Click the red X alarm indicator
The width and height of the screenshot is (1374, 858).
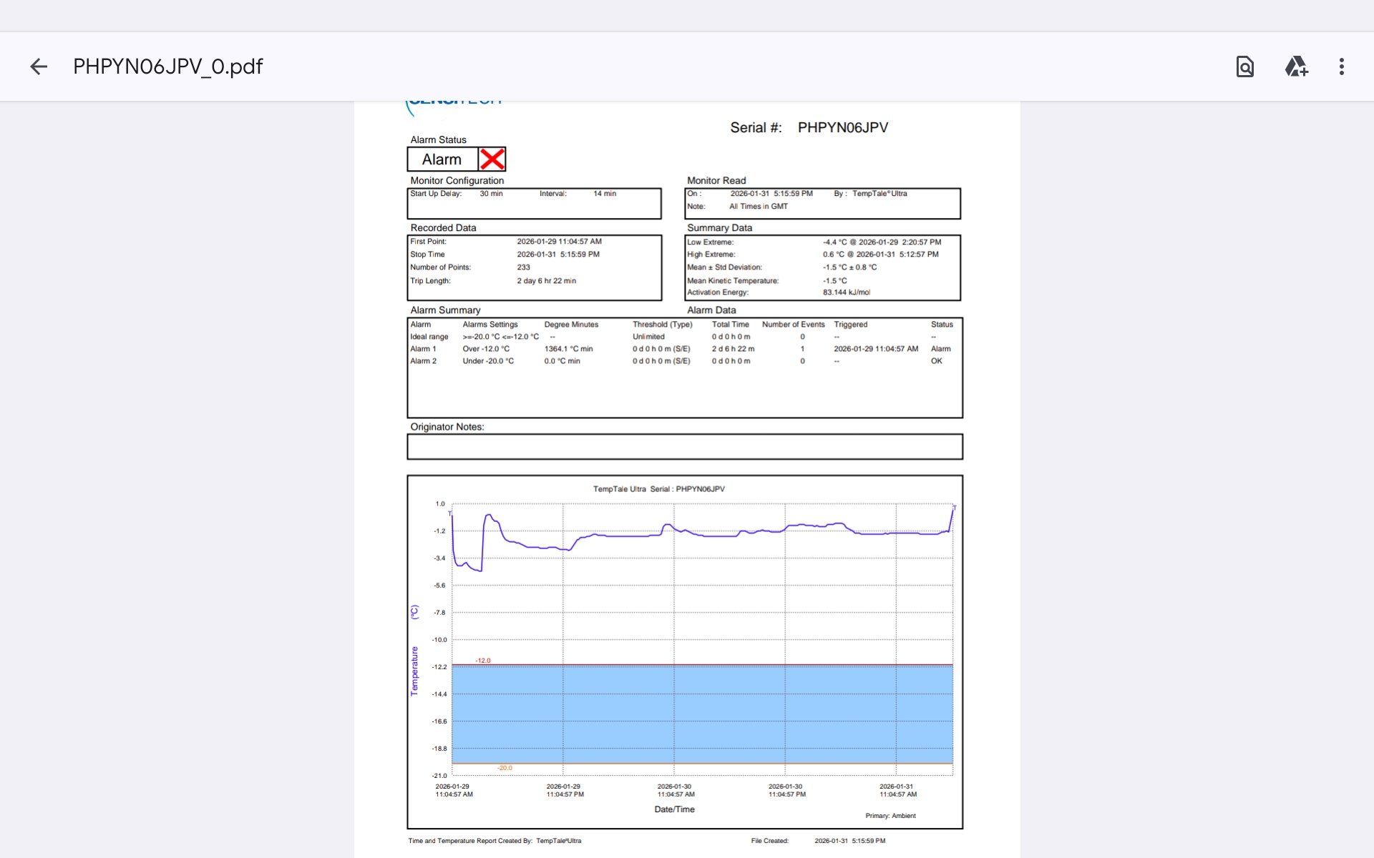pyautogui.click(x=492, y=159)
